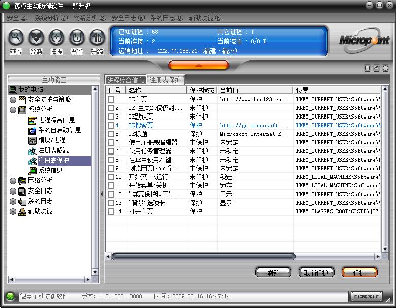The image size is (396, 308).
Task: Click the 位置 column header
Action: 337,90
